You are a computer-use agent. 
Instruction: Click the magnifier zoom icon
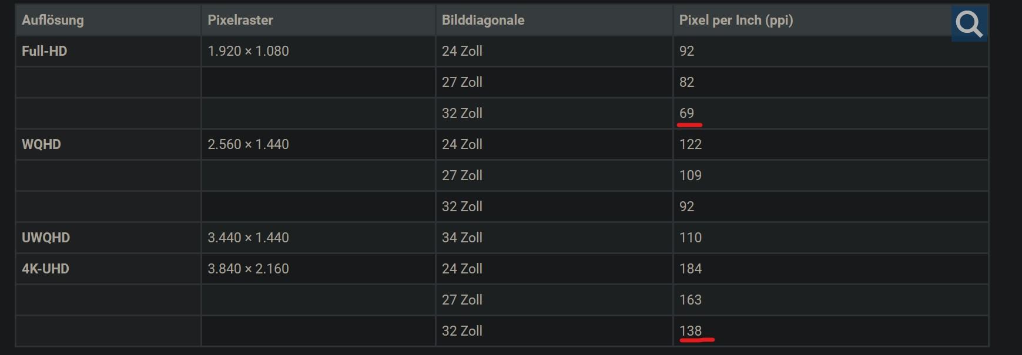(969, 24)
